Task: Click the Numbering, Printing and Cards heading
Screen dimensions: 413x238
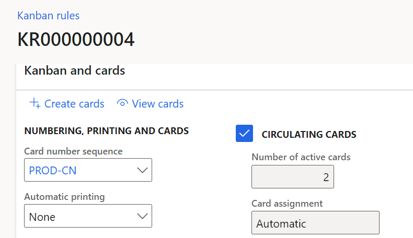Action: pos(107,131)
